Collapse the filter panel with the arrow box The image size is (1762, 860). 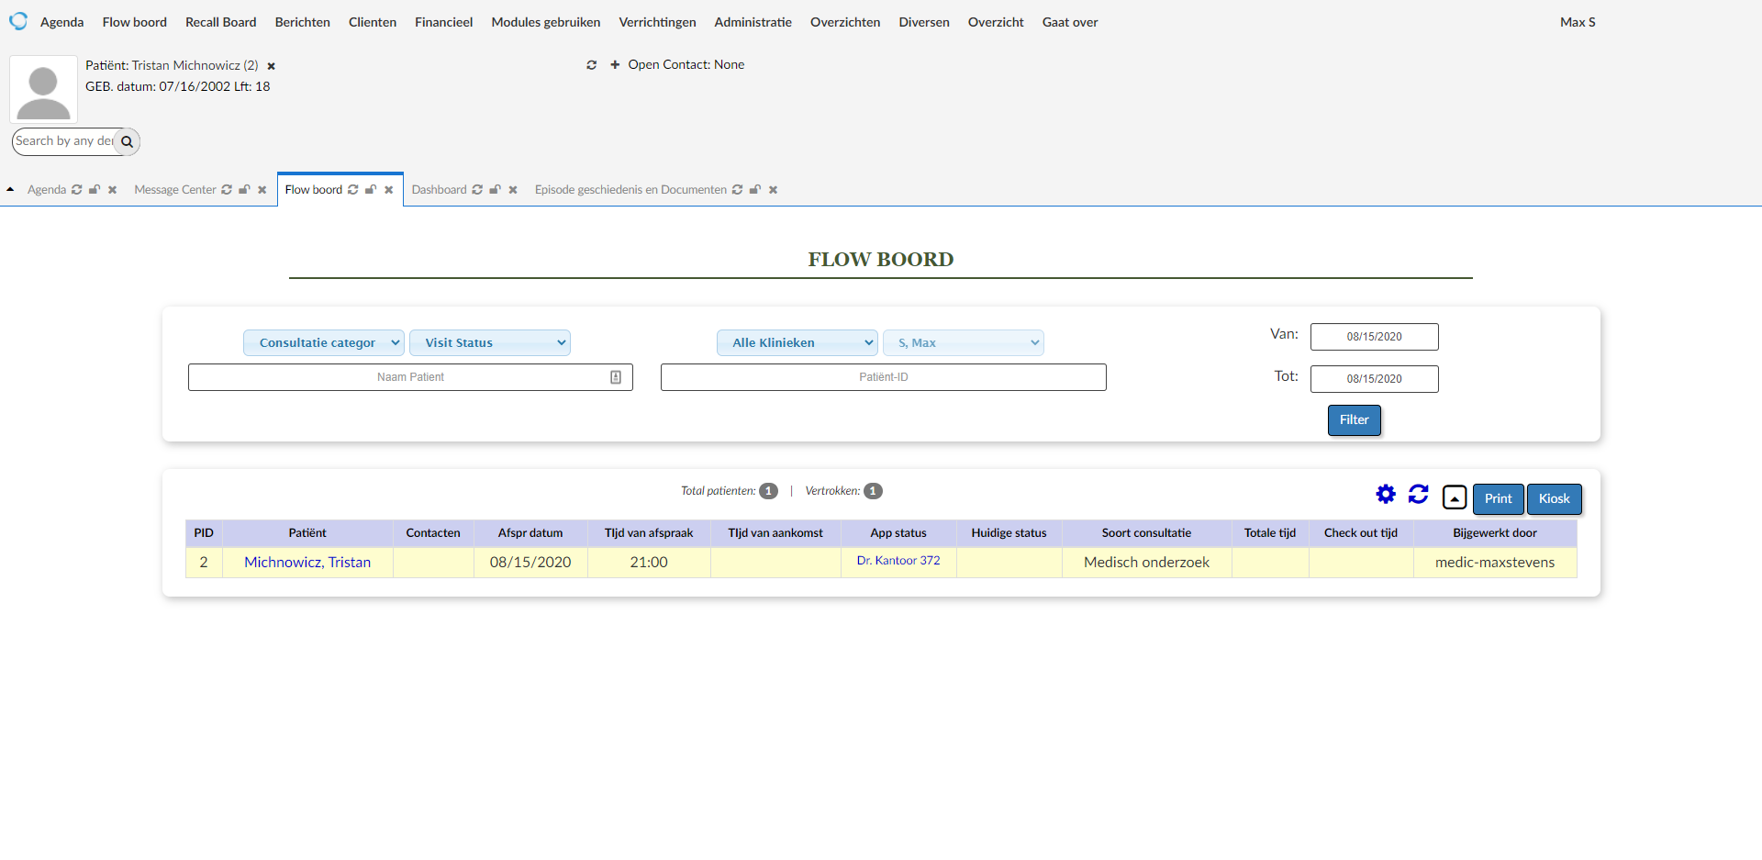1454,497
